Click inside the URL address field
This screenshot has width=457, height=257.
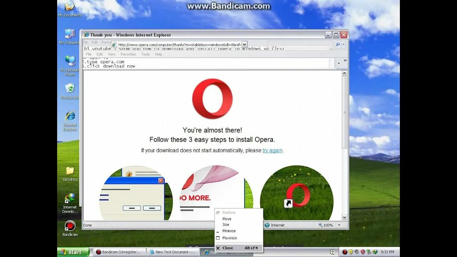[x=180, y=45]
